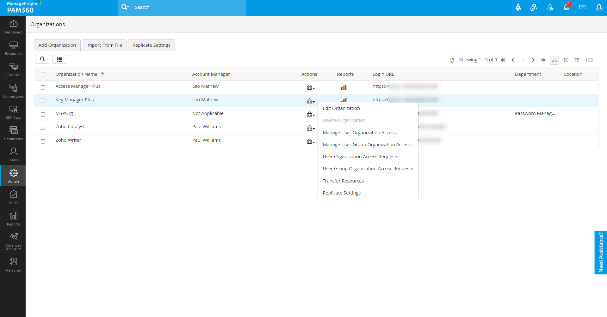Show 25 rows per page
Viewport: 607px width, 317px height.
[x=554, y=60]
